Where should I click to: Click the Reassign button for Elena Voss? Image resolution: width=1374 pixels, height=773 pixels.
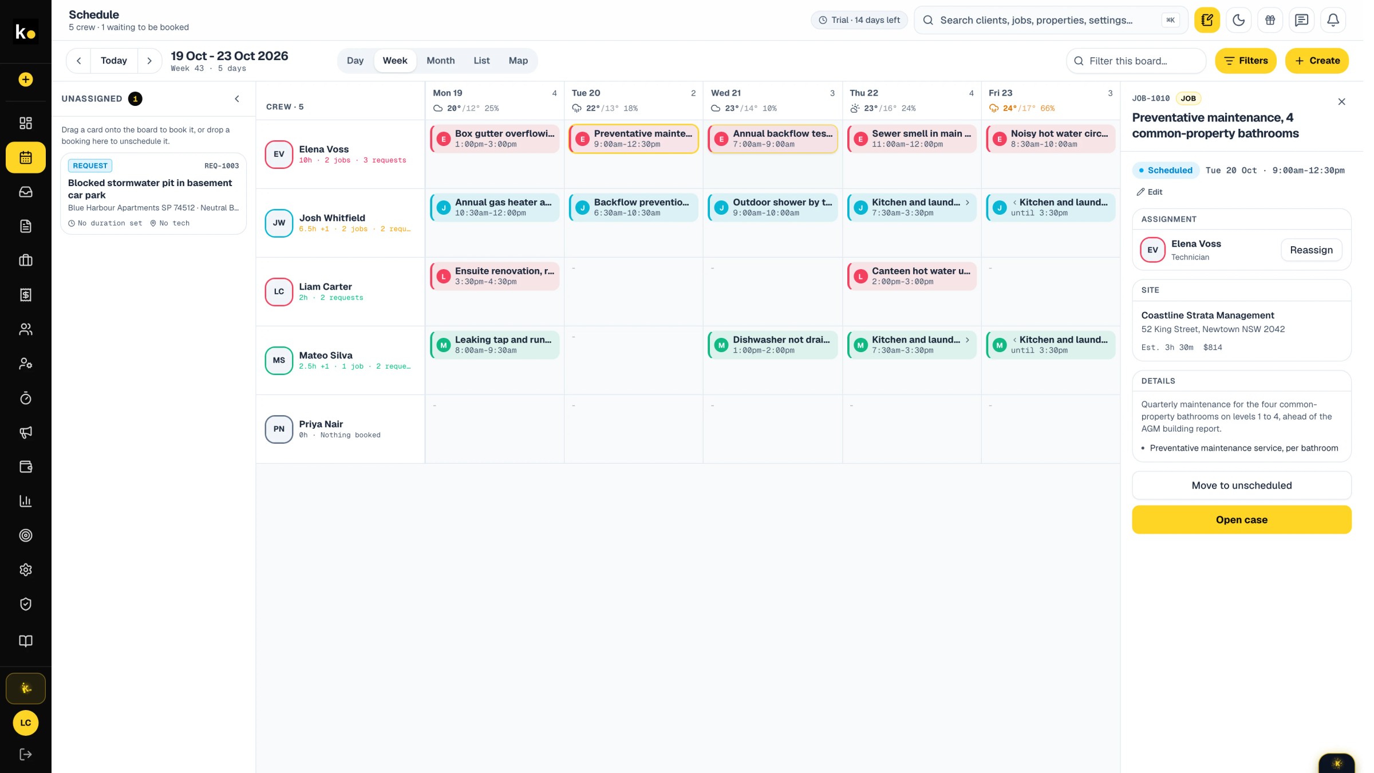(1311, 250)
